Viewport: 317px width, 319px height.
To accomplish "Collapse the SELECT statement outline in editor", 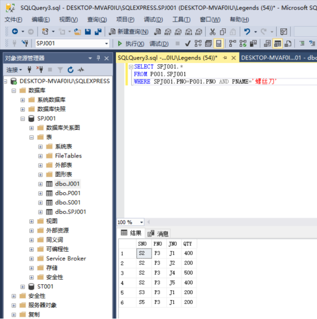I will tap(131, 67).
